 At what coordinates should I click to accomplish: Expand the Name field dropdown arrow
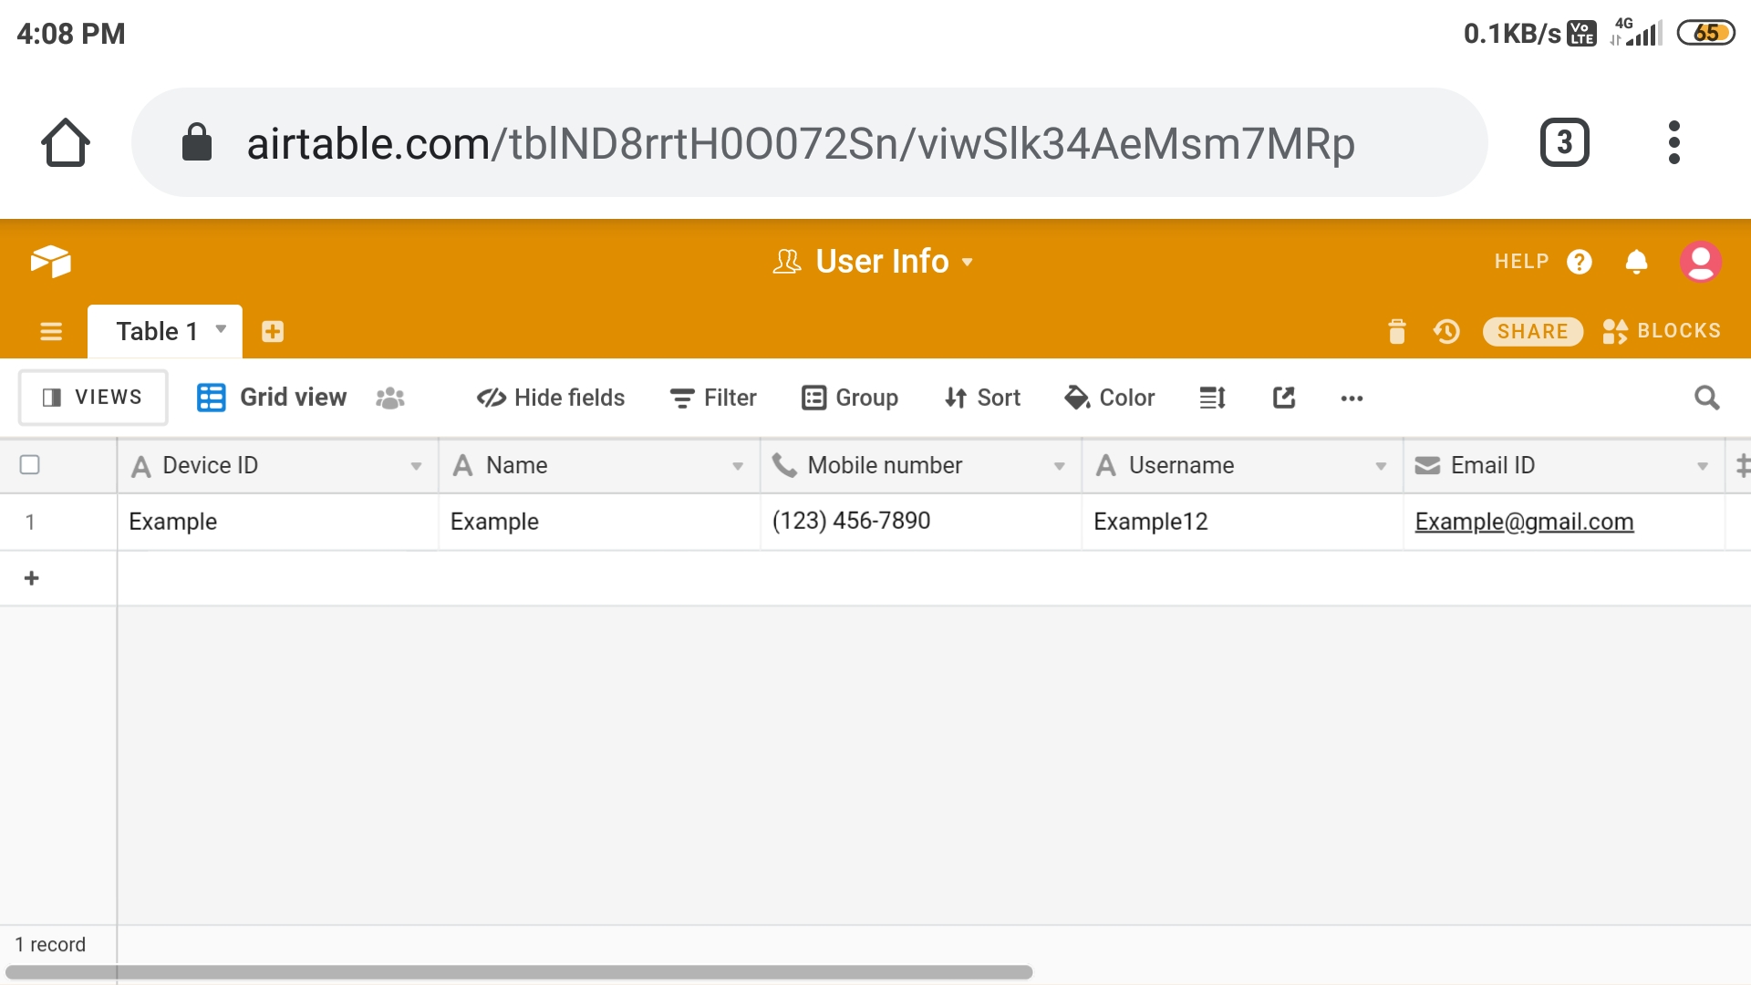[x=738, y=466]
